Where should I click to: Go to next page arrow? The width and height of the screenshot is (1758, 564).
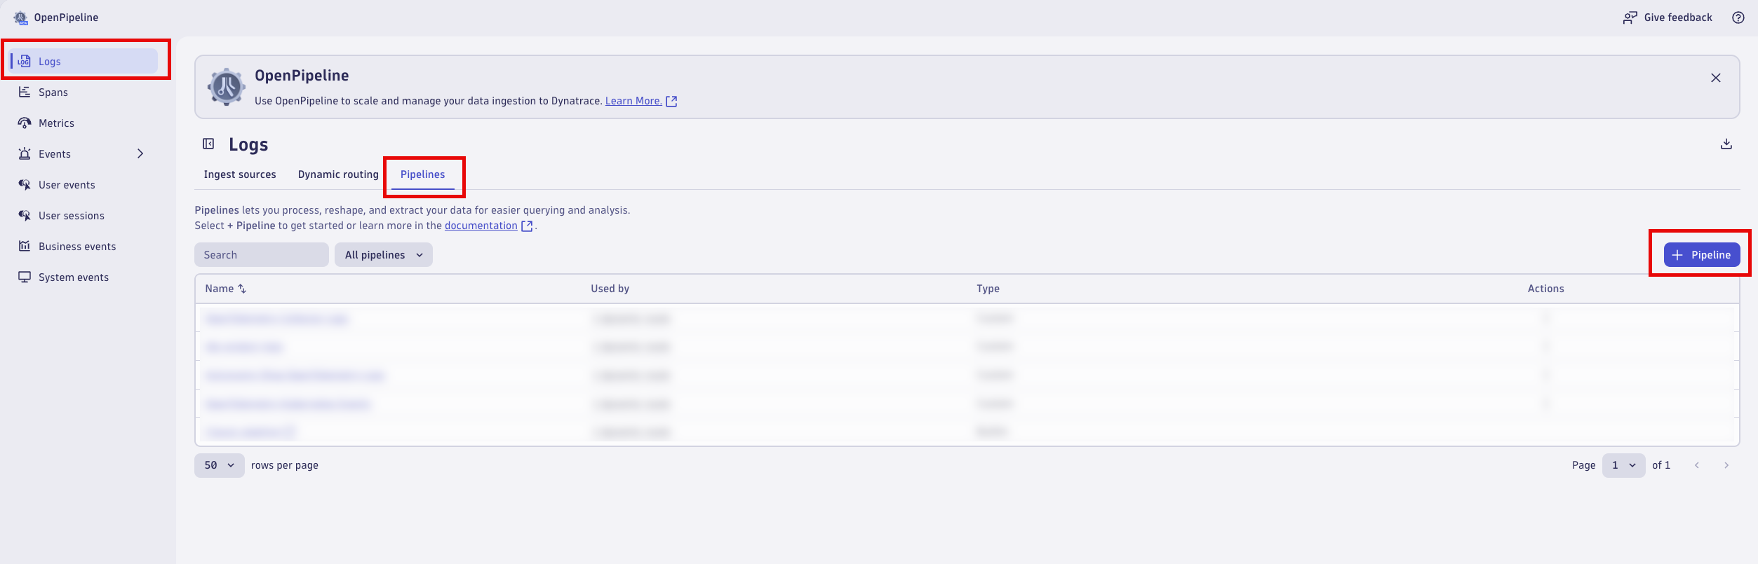1726,465
